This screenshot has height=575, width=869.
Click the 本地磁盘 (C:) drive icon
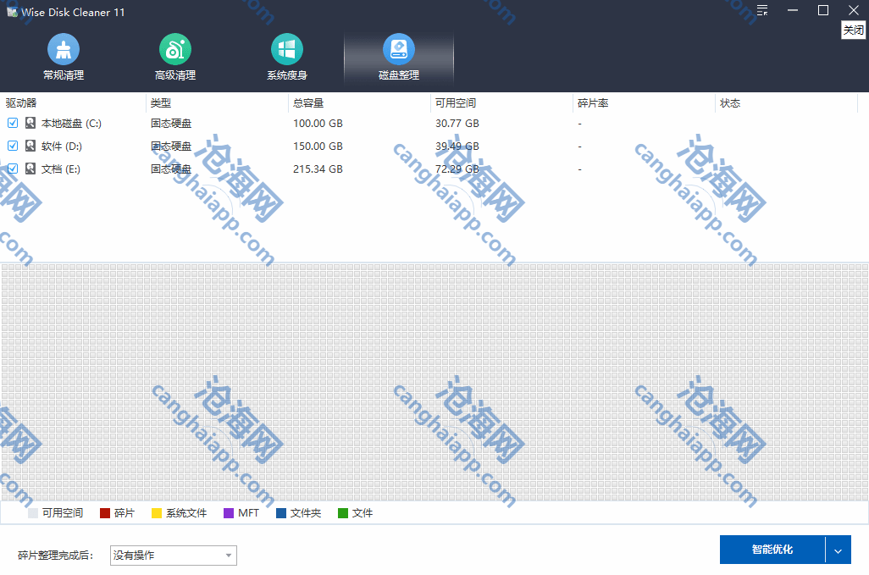coord(30,123)
